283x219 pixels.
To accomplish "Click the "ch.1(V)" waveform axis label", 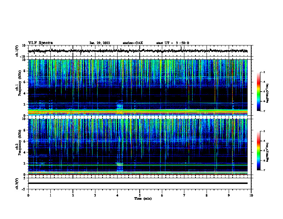I will [x=17, y=51].
